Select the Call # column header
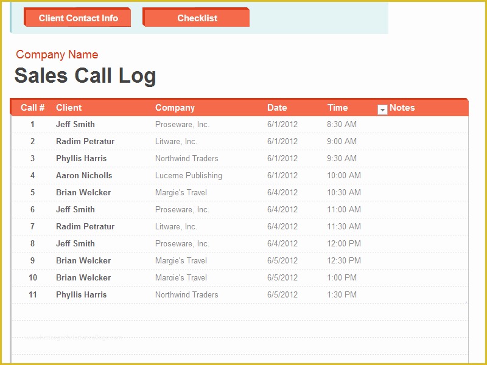Viewport: 487px width, 365px height. pos(34,108)
